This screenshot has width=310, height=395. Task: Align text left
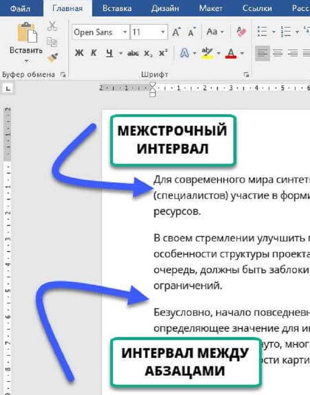(262, 53)
